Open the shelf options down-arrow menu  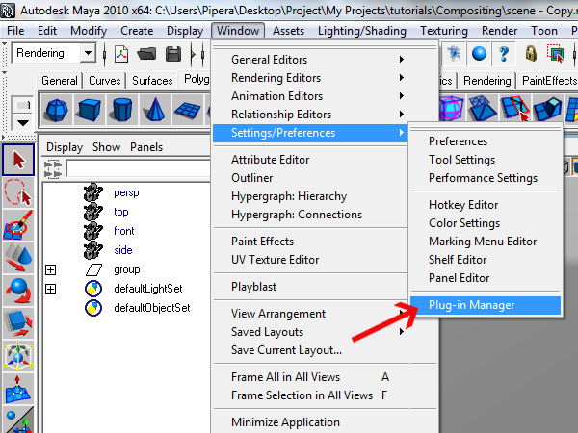click(x=23, y=123)
